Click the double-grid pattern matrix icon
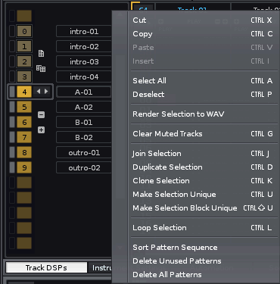Screen dimensions: 280x284 coord(41,68)
